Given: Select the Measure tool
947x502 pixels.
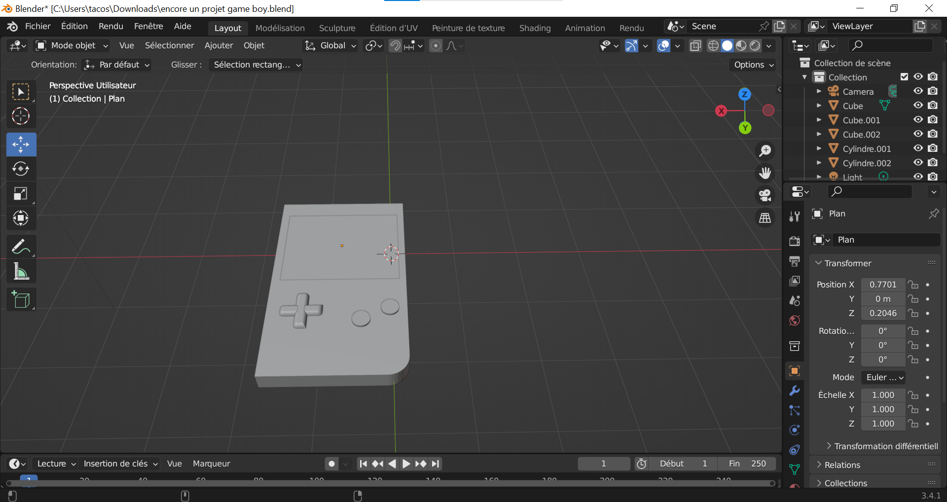Looking at the screenshot, I should pos(21,271).
